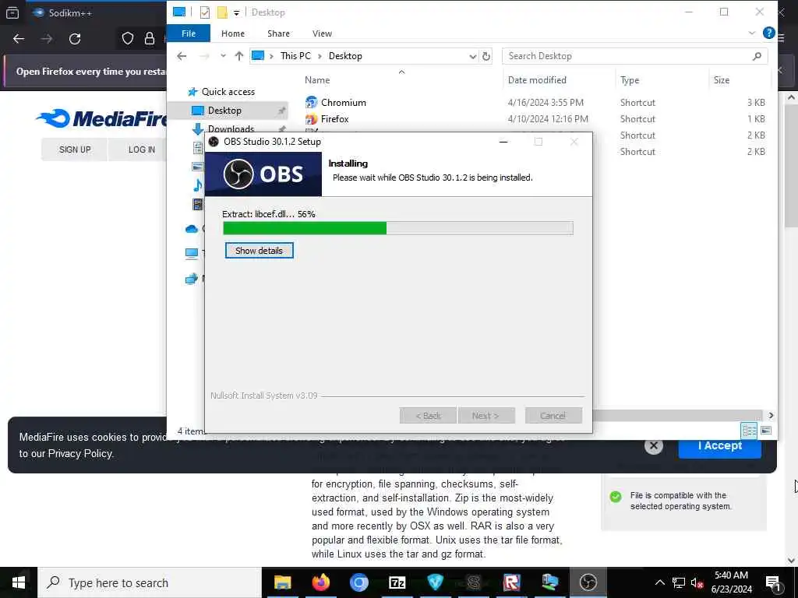
Task: Open the blue shield app on taskbar
Action: tap(435, 582)
